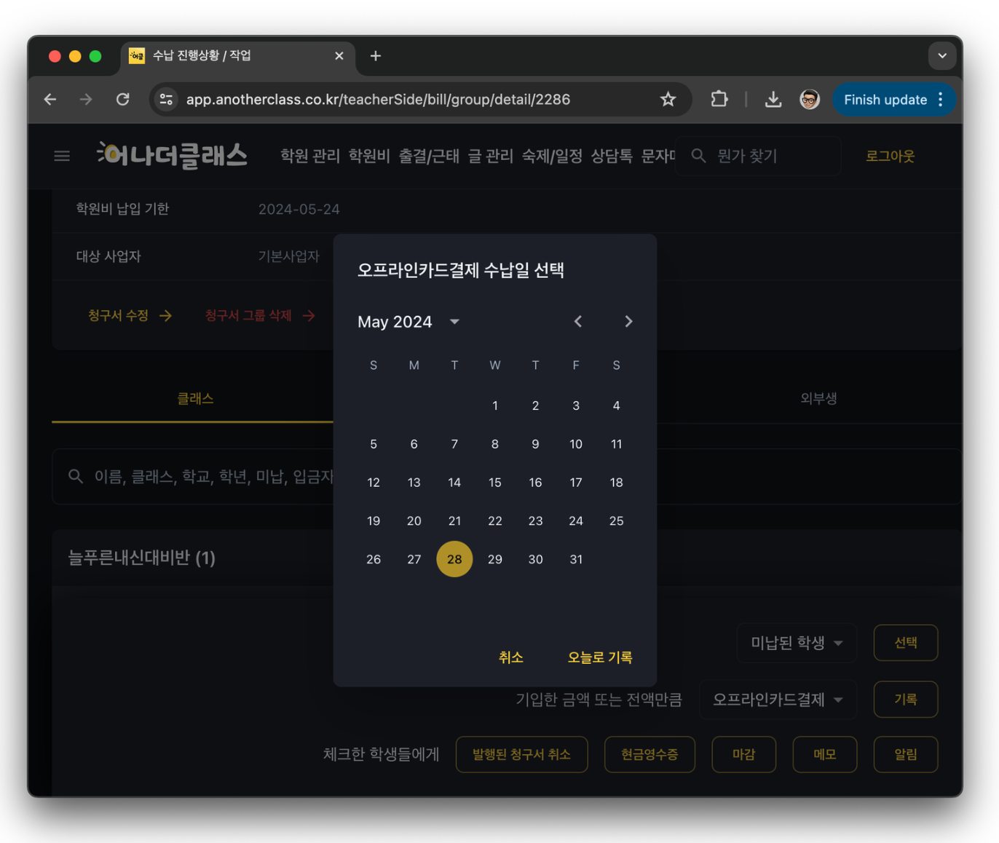
Task: Select May 31 in the calendar
Action: pos(576,559)
